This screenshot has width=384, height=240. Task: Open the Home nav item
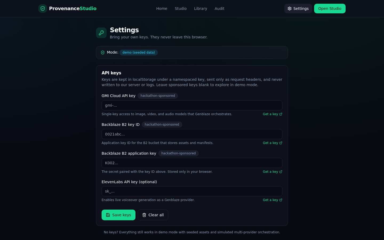tap(162, 9)
